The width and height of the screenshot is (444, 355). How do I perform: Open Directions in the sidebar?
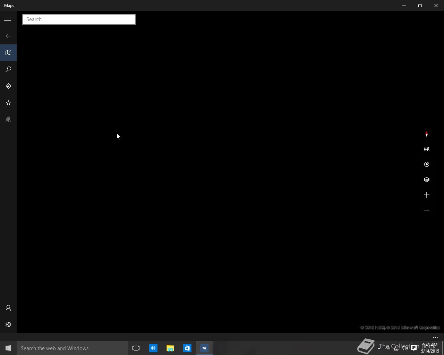(8, 86)
